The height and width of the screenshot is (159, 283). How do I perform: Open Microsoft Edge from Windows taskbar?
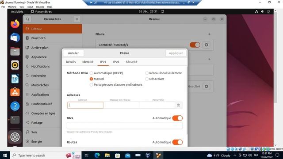[97, 155]
